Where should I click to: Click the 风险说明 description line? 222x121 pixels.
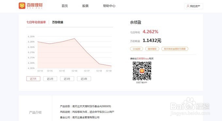[x=87, y=112]
